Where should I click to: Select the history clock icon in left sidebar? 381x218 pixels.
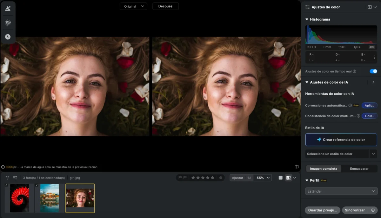pyautogui.click(x=8, y=37)
